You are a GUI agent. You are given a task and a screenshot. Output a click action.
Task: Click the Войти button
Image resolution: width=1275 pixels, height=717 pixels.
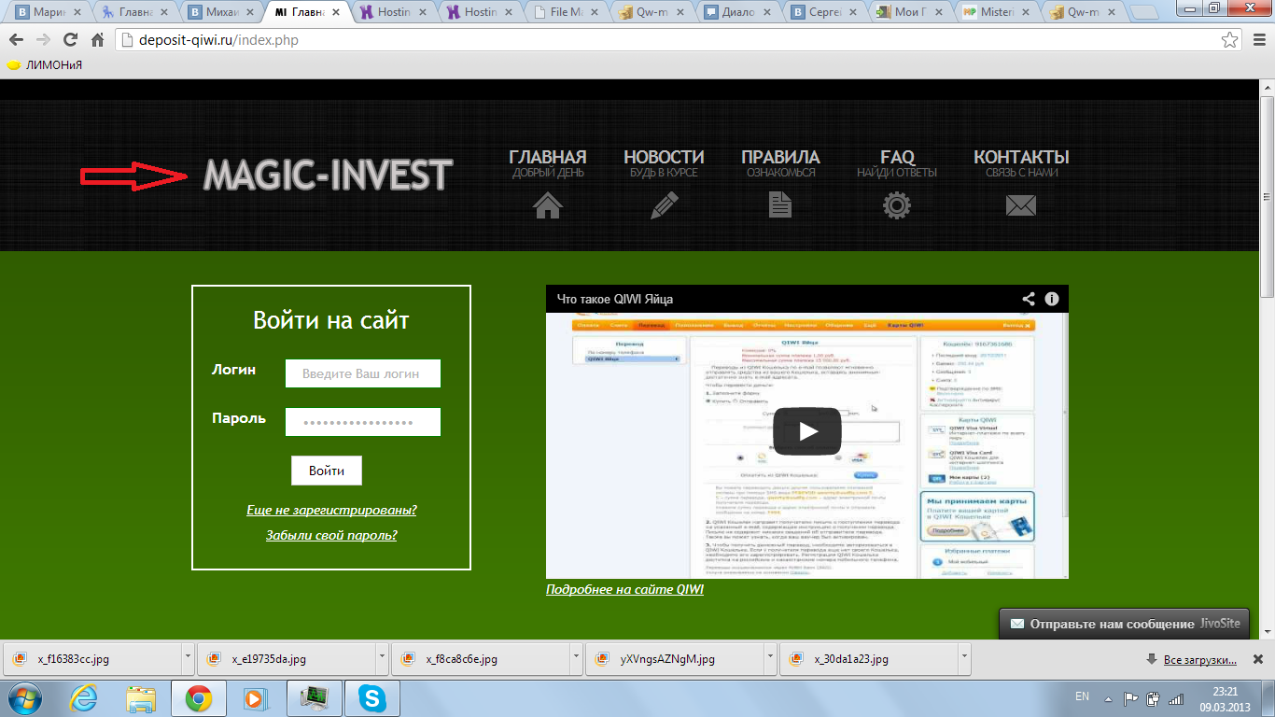(x=327, y=471)
